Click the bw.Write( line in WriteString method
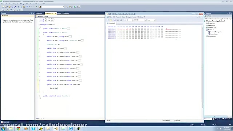Screen dimensions: 233x131 (54, 88)
